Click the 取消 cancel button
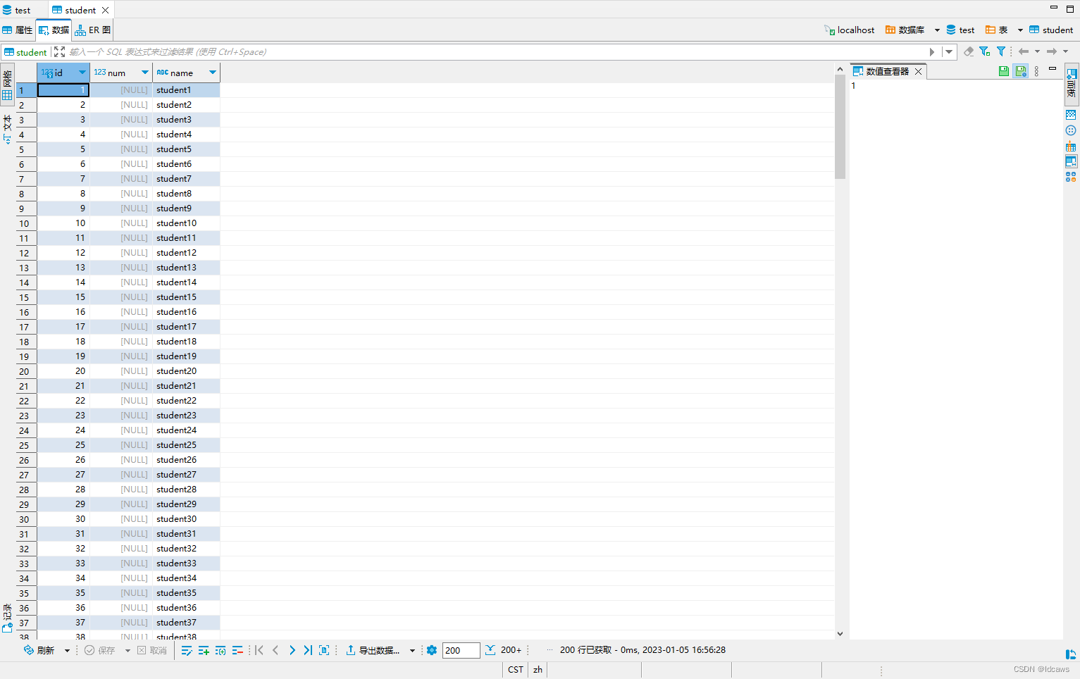This screenshot has height=679, width=1080. [152, 650]
